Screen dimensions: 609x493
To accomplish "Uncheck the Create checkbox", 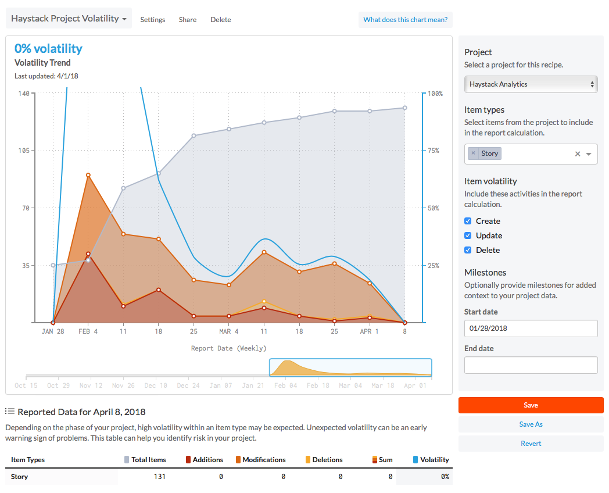I will (468, 221).
